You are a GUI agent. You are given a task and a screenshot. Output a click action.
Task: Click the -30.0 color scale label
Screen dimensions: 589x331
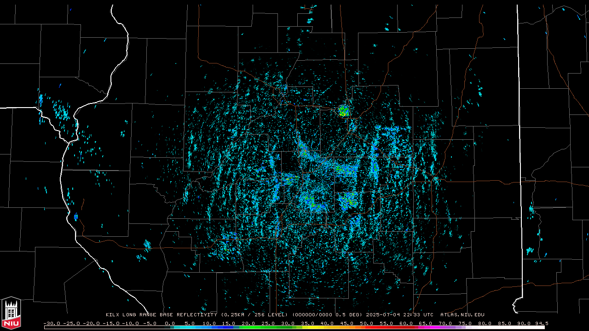coord(52,324)
